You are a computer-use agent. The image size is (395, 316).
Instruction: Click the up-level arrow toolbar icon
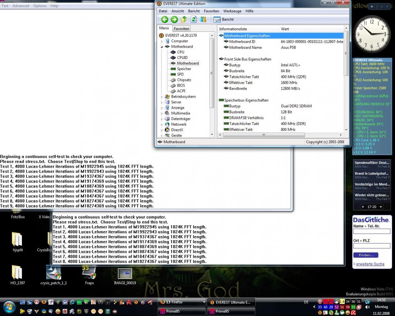184,19
